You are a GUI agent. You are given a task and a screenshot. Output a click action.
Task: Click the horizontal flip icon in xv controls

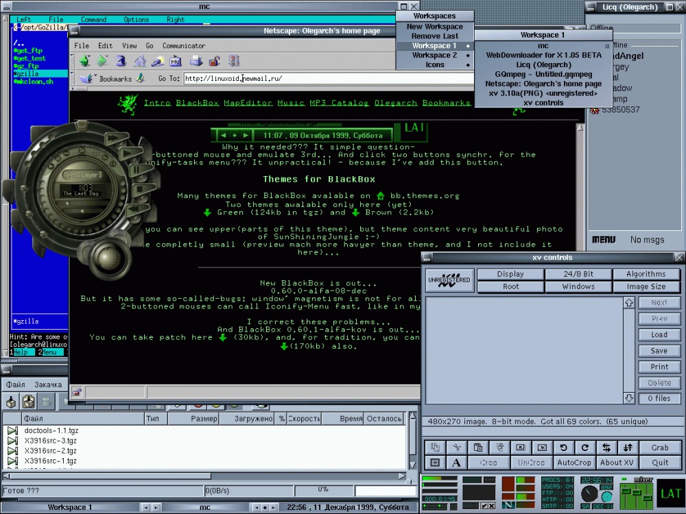tap(606, 448)
